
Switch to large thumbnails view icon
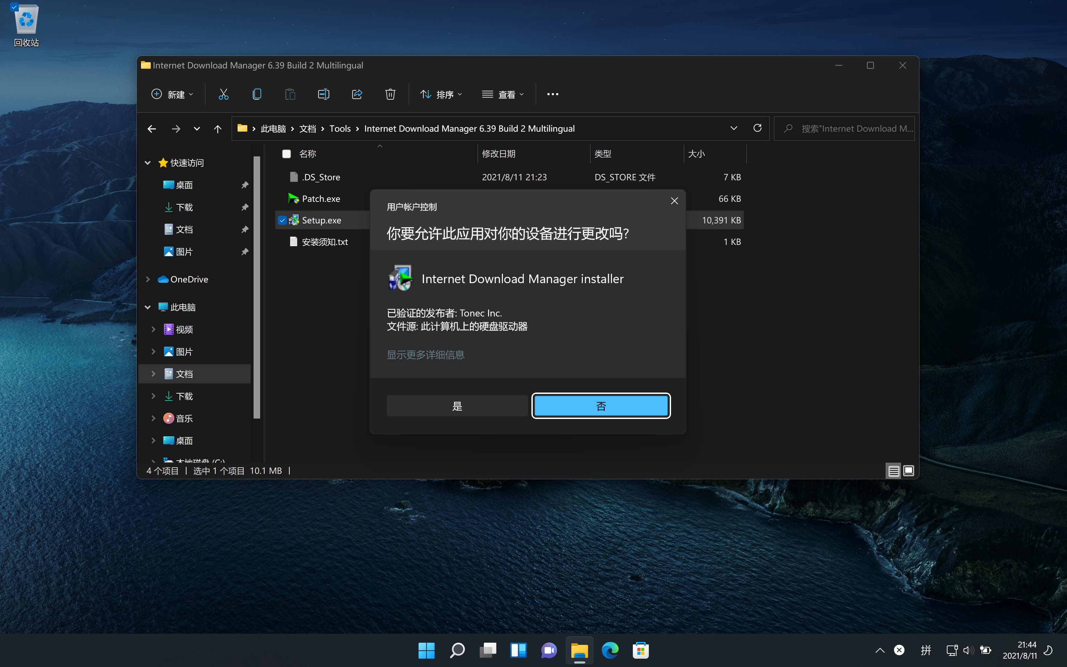click(x=908, y=471)
